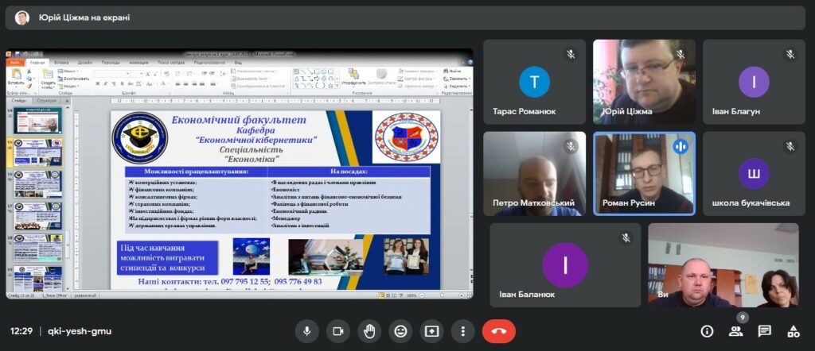The image size is (815, 351).
Task: Click Тарас Романюк's avatar tile
Action: pyautogui.click(x=534, y=82)
